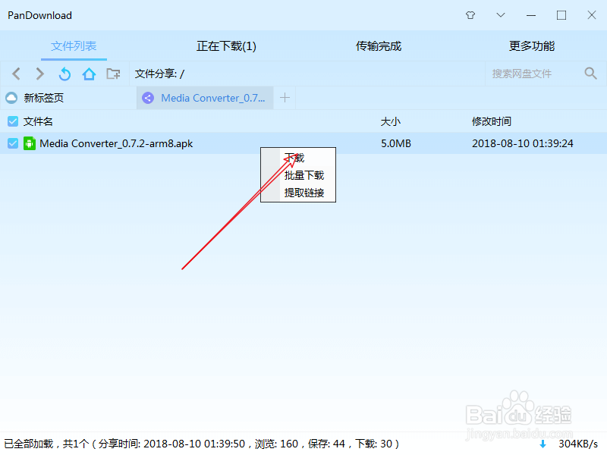Sort by 大小 column header
607x455 pixels.
[390, 121]
